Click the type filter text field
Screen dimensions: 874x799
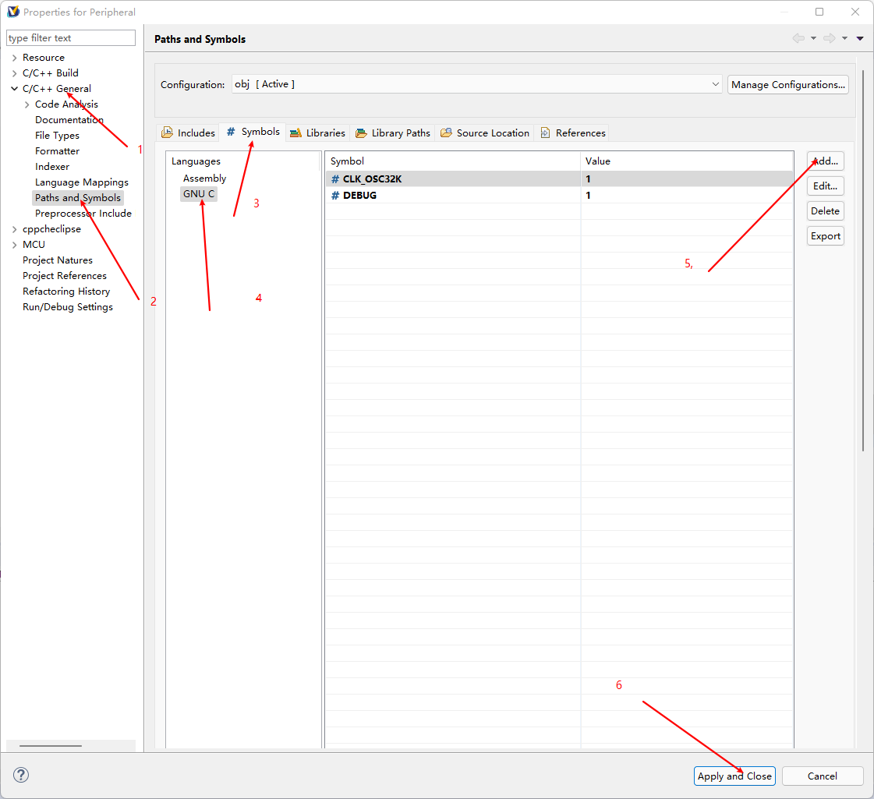coord(70,38)
